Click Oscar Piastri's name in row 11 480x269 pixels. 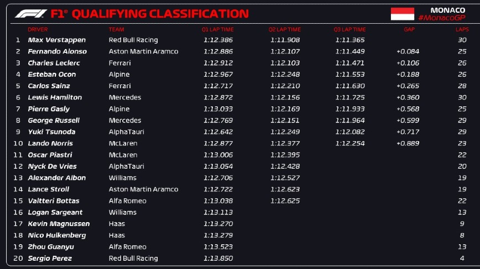tap(50, 155)
